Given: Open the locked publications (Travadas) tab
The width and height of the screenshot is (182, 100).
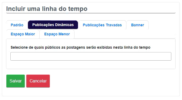Looking at the screenshot, I should click(x=102, y=25).
